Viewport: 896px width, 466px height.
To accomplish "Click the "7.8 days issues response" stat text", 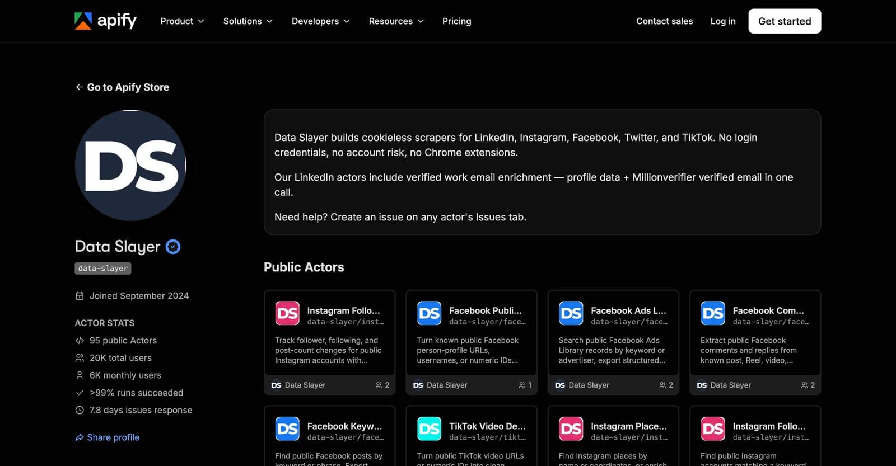I will click(141, 410).
